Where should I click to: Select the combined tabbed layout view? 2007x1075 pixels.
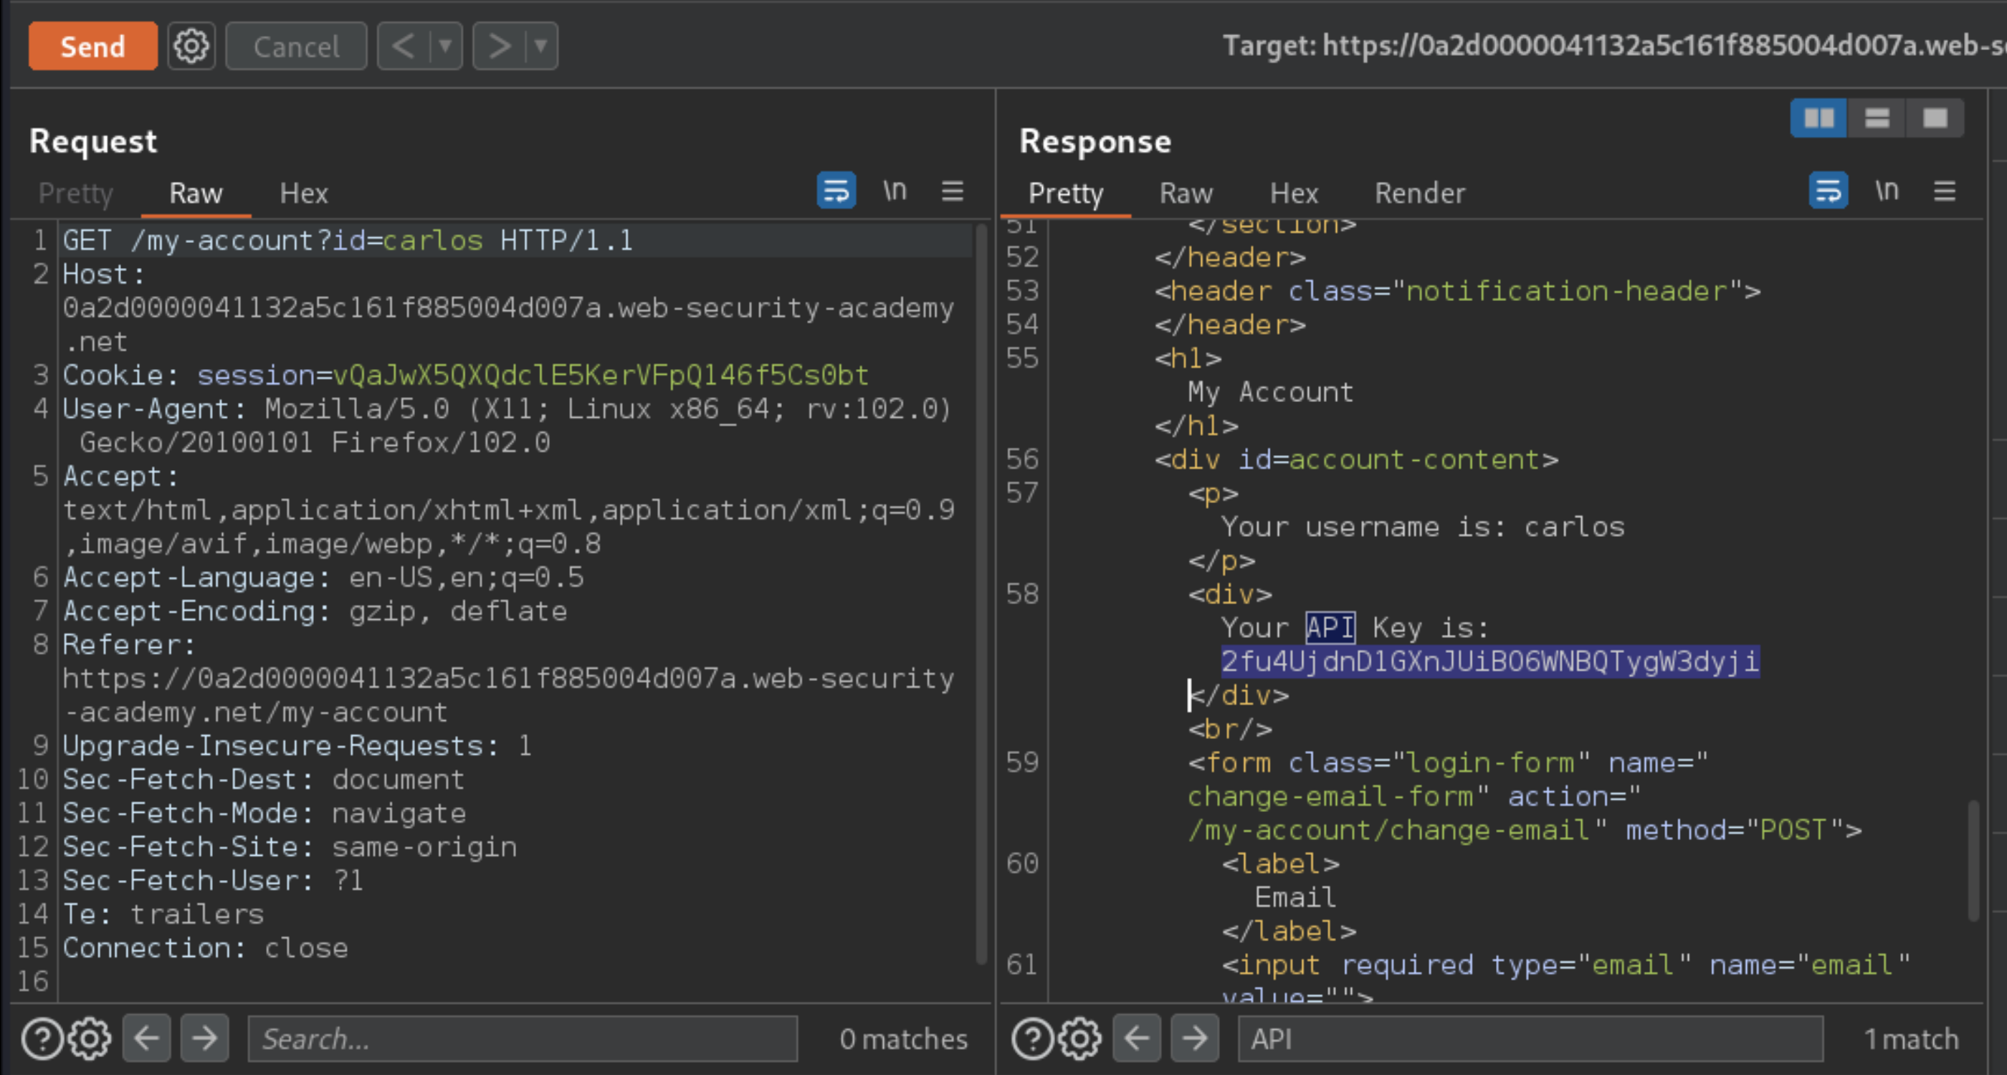pos(1935,118)
